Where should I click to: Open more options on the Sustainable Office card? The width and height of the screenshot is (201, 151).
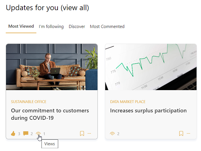coord(89,133)
